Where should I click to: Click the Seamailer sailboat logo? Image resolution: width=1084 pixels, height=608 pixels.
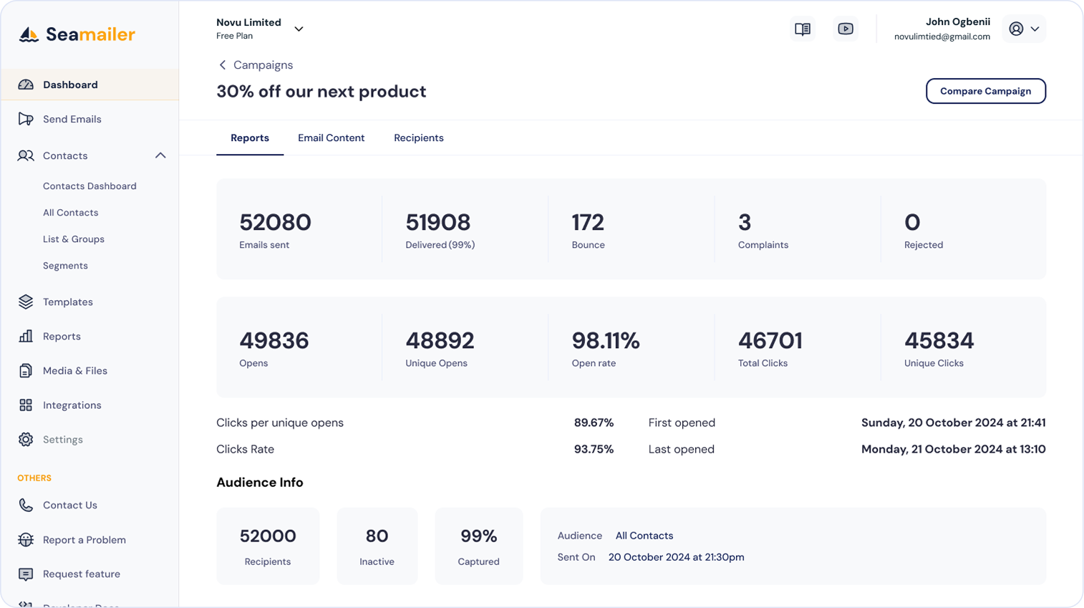click(x=29, y=34)
